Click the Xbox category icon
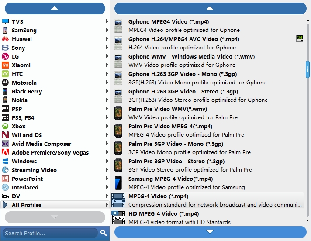This screenshot has width=311, height=241. (5, 126)
